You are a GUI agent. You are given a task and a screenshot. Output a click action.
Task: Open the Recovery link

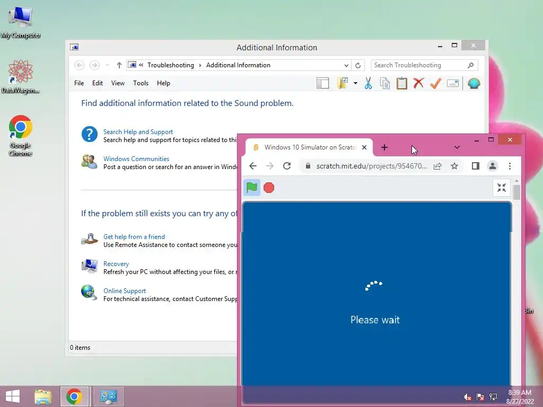point(116,264)
